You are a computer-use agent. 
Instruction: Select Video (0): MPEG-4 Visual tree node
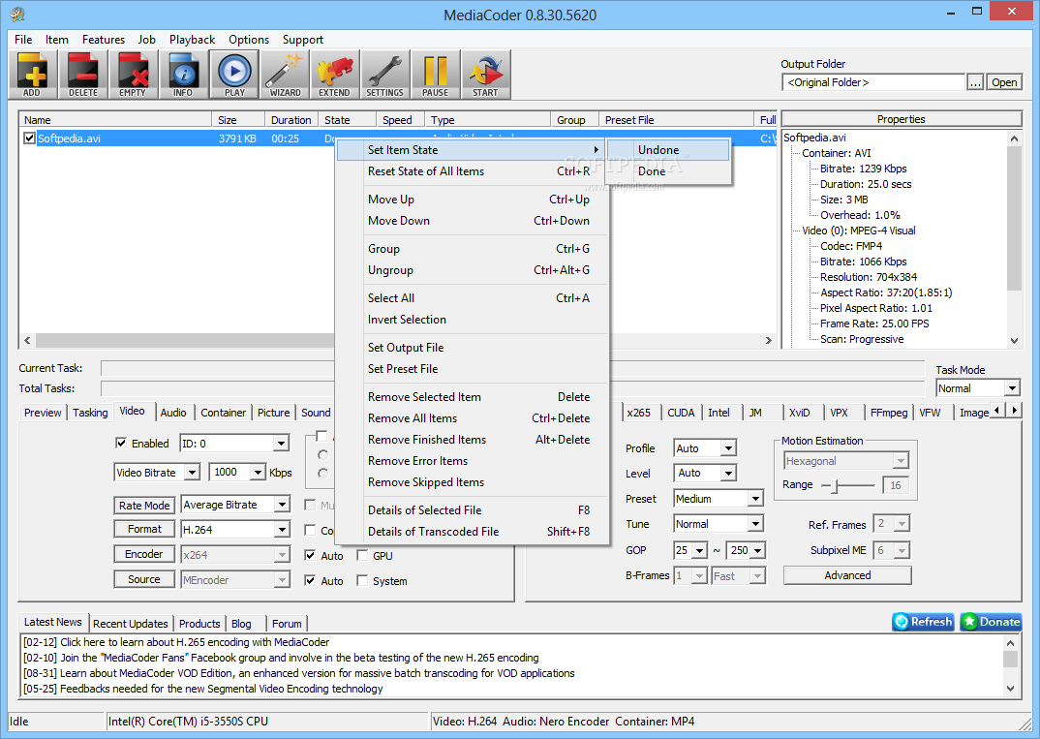point(859,231)
